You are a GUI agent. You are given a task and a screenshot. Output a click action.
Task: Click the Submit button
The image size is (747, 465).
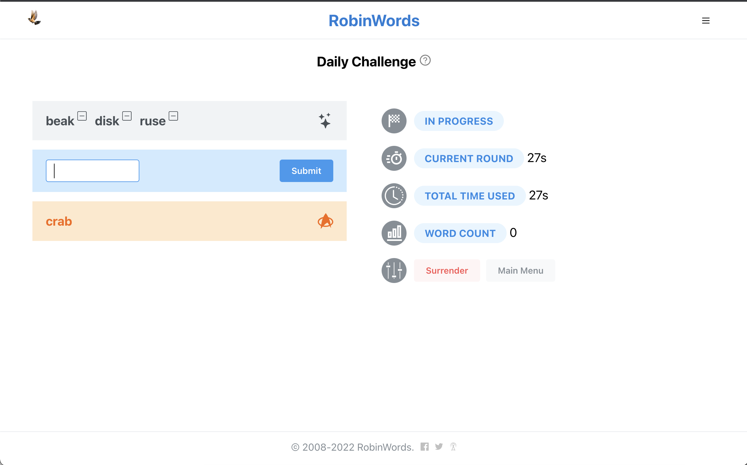tap(306, 171)
